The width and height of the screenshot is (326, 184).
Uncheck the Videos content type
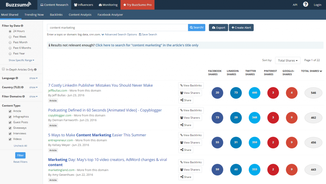pyautogui.click(x=10, y=139)
